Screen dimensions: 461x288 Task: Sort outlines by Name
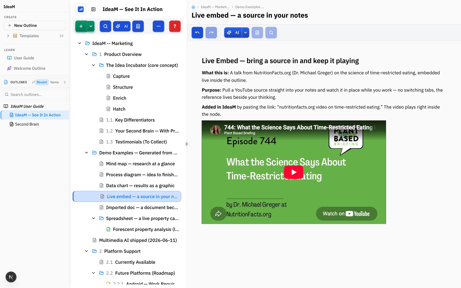pyautogui.click(x=54, y=82)
